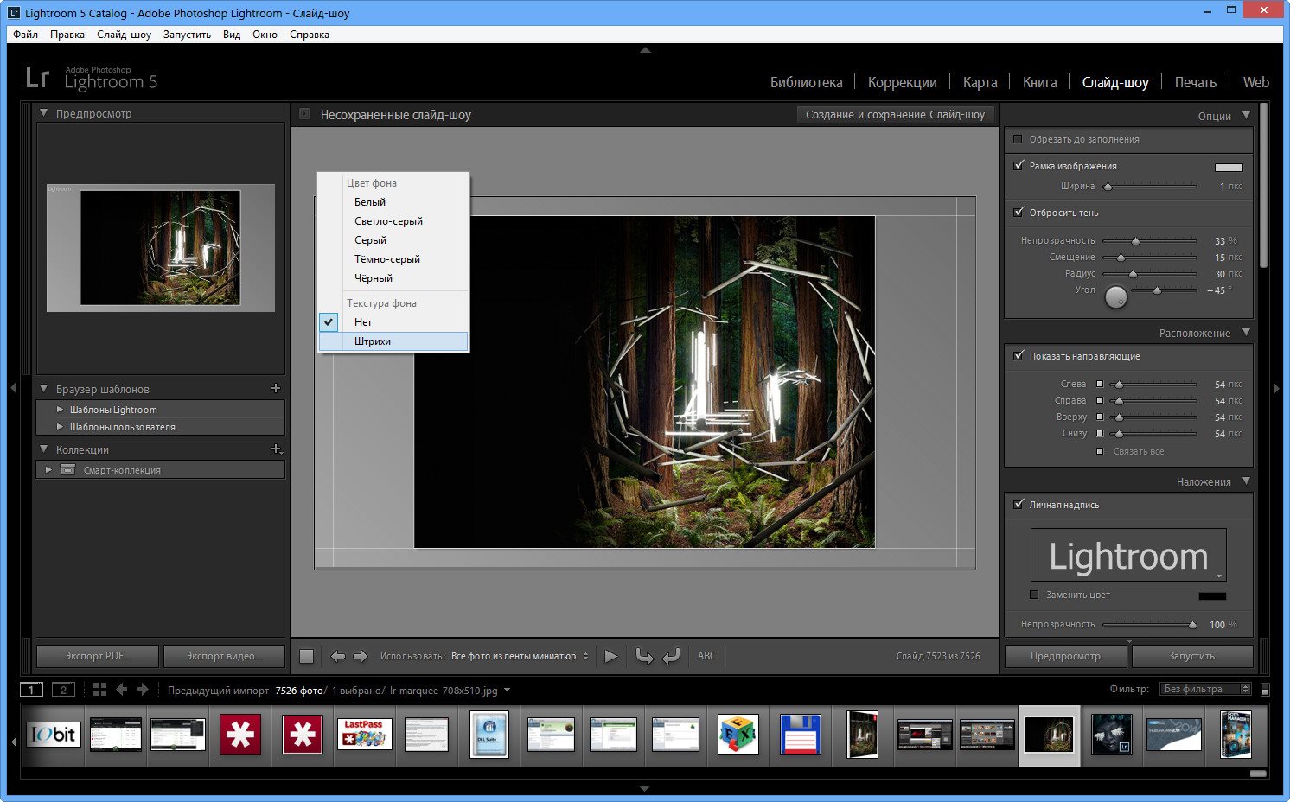Screen dimensions: 1290x802
Task: Select the IObit thumbnail in filmstrip
Action: 54,735
